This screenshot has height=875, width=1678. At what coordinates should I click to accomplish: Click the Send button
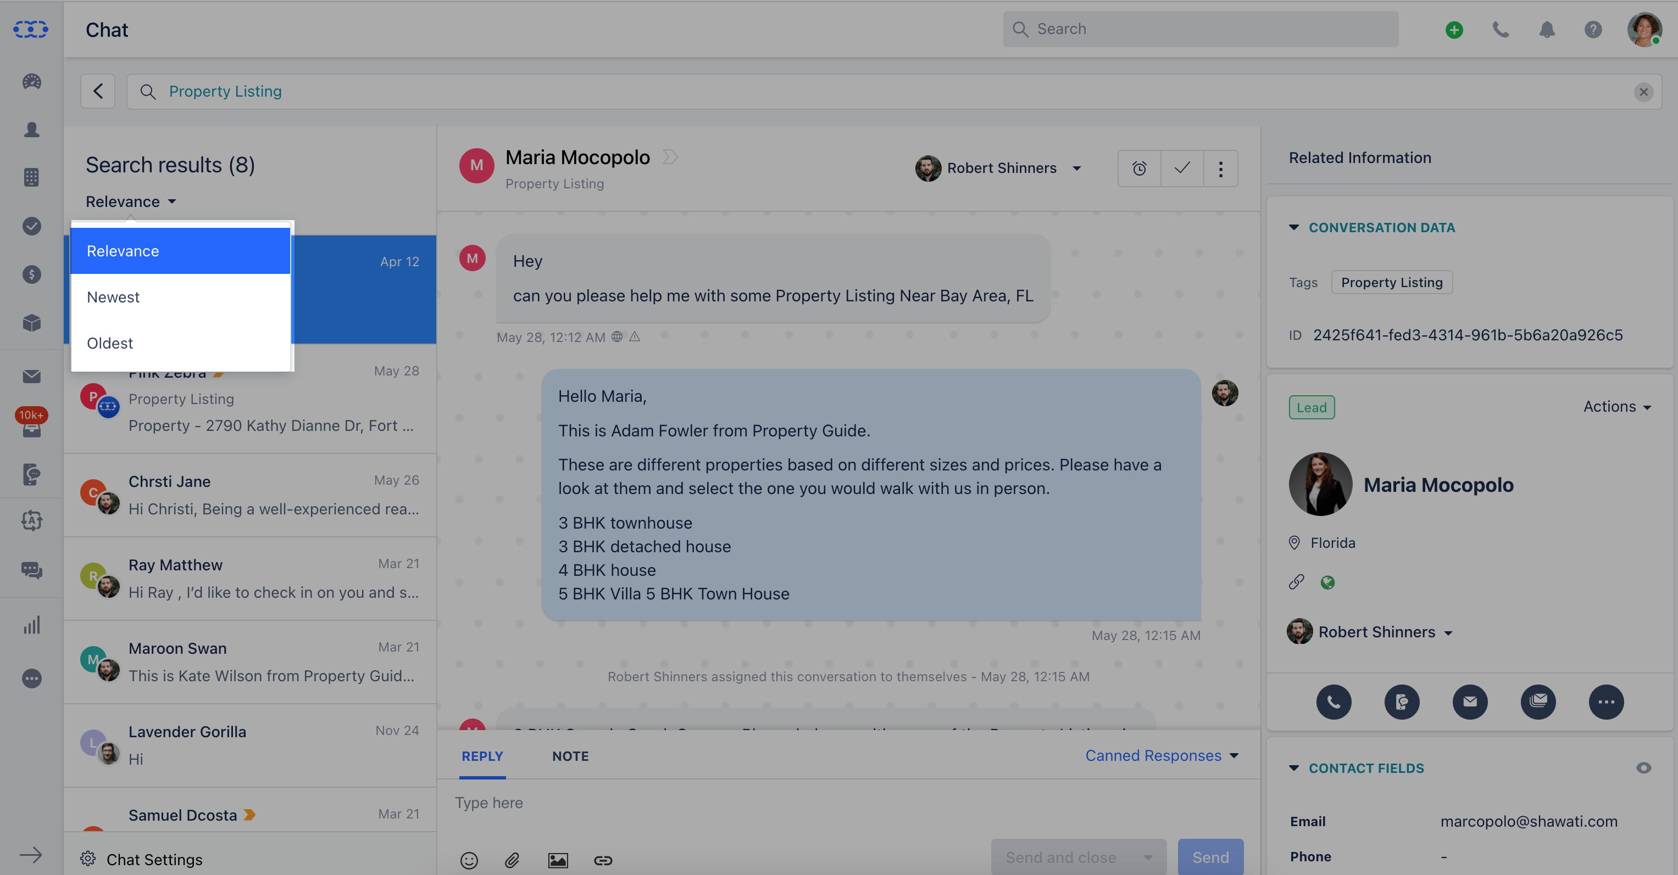[1210, 857]
